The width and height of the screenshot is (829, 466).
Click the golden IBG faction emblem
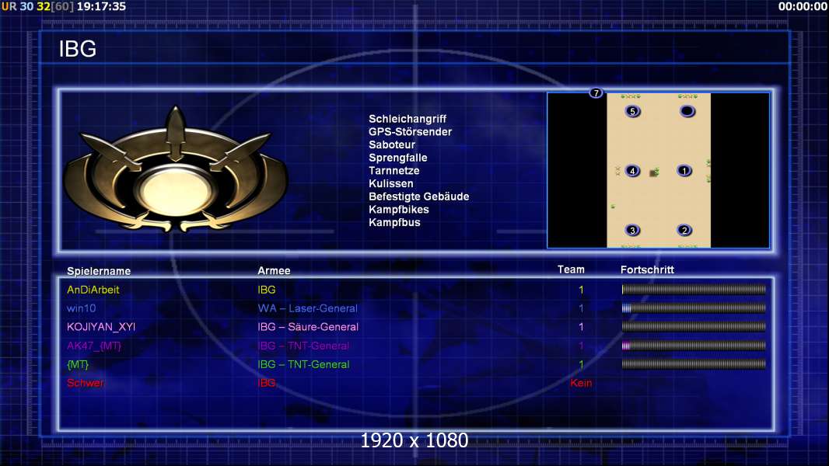[x=176, y=170]
